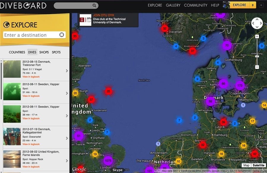Click the red 39 cluster near Lubeck
The width and height of the screenshot is (267, 173).
(223, 122)
